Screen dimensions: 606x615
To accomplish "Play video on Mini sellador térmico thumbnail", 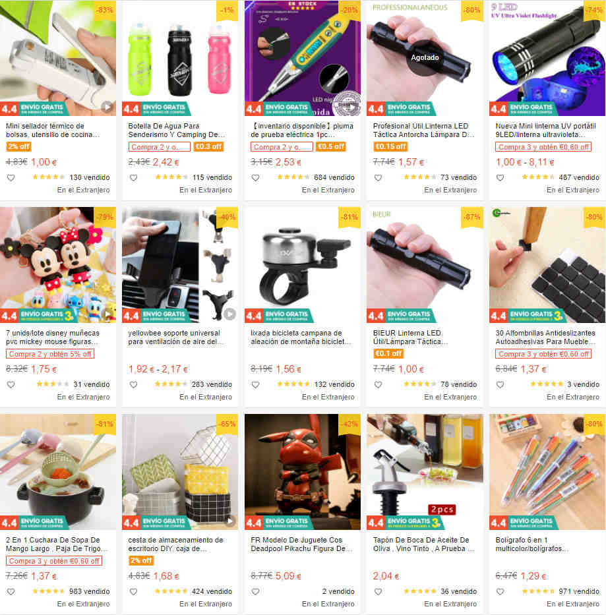I will [x=107, y=107].
